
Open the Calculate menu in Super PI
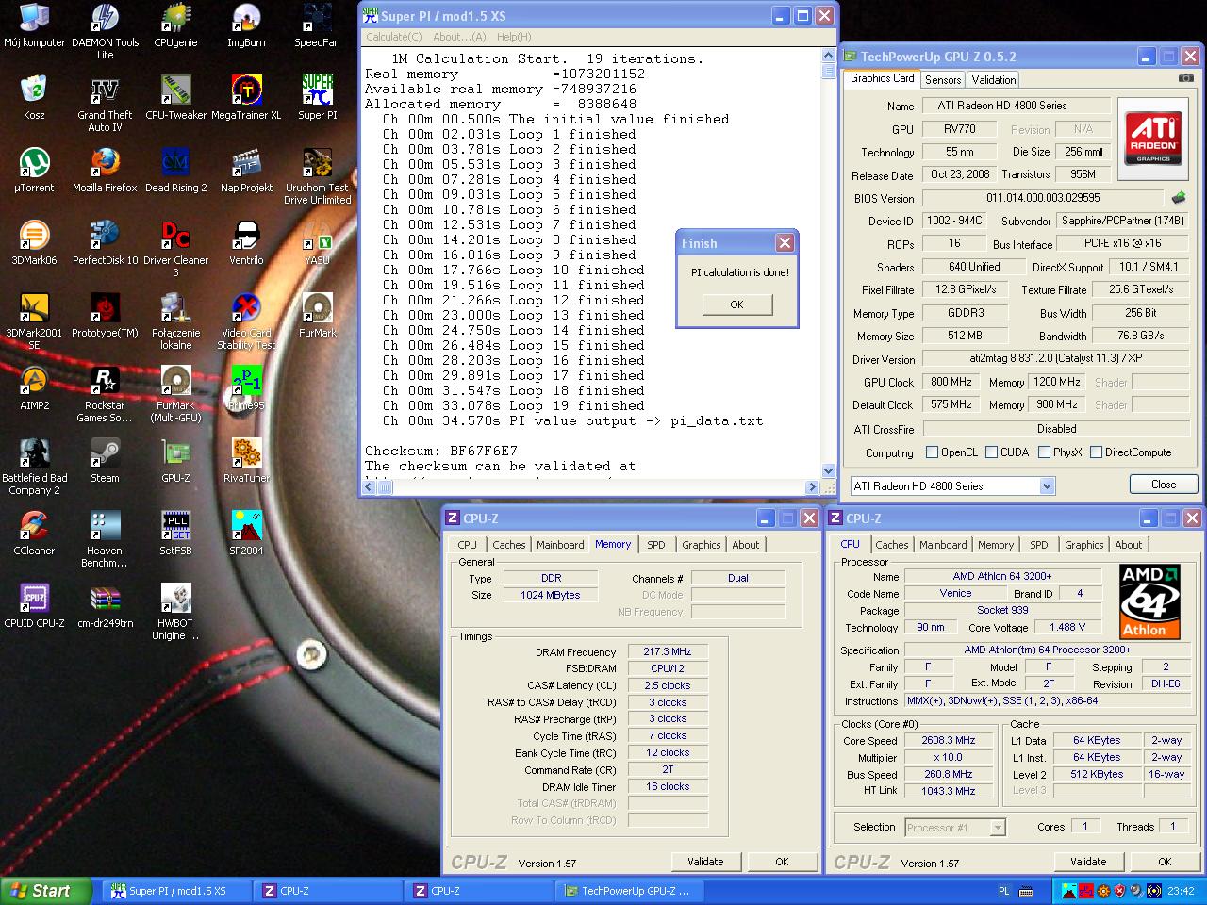(x=393, y=37)
